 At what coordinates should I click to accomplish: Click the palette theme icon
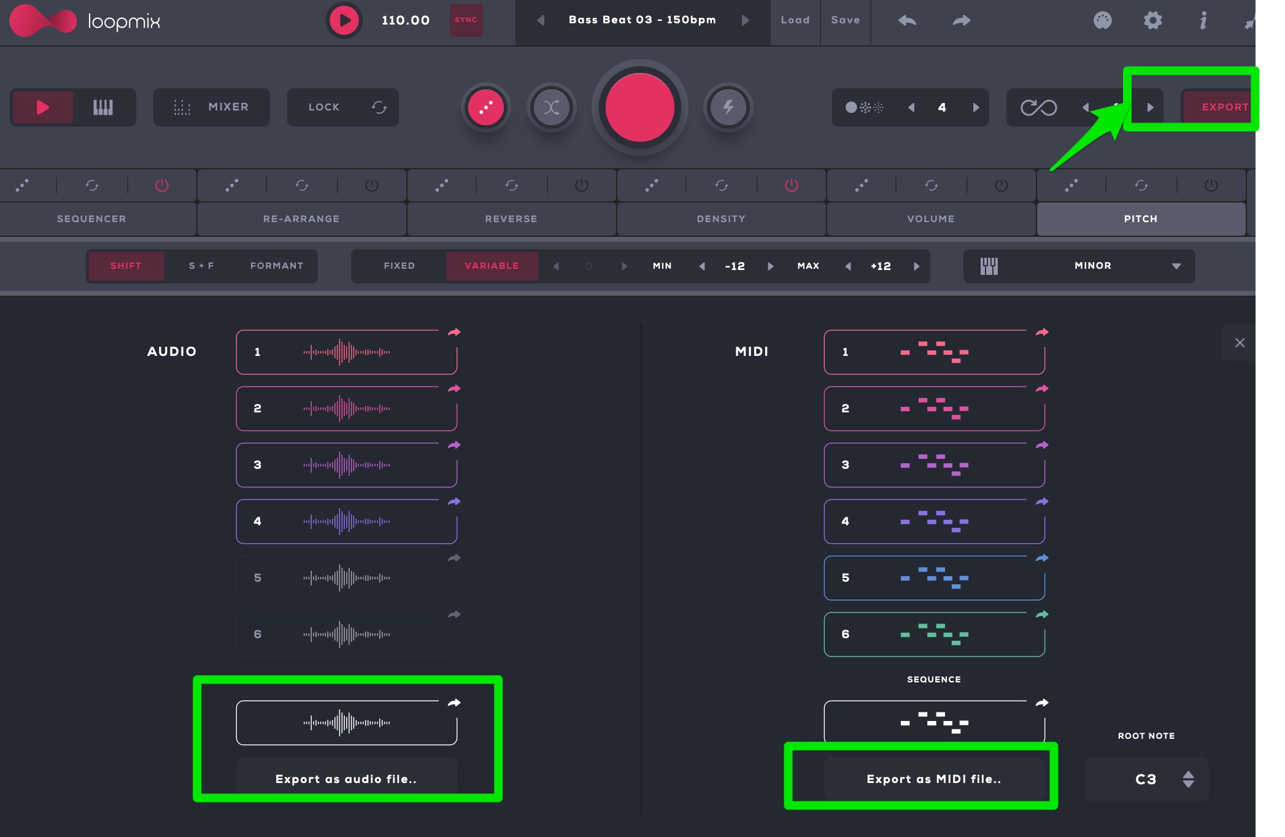(x=1102, y=20)
